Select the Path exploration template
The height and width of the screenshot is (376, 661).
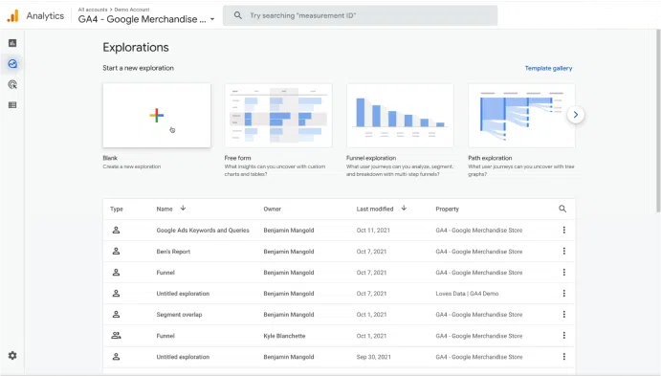coord(521,116)
